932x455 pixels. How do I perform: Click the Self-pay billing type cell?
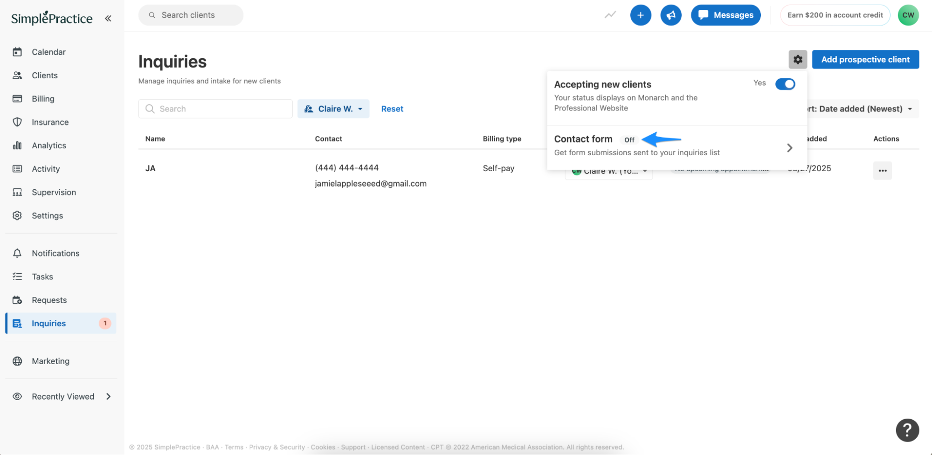coord(498,168)
